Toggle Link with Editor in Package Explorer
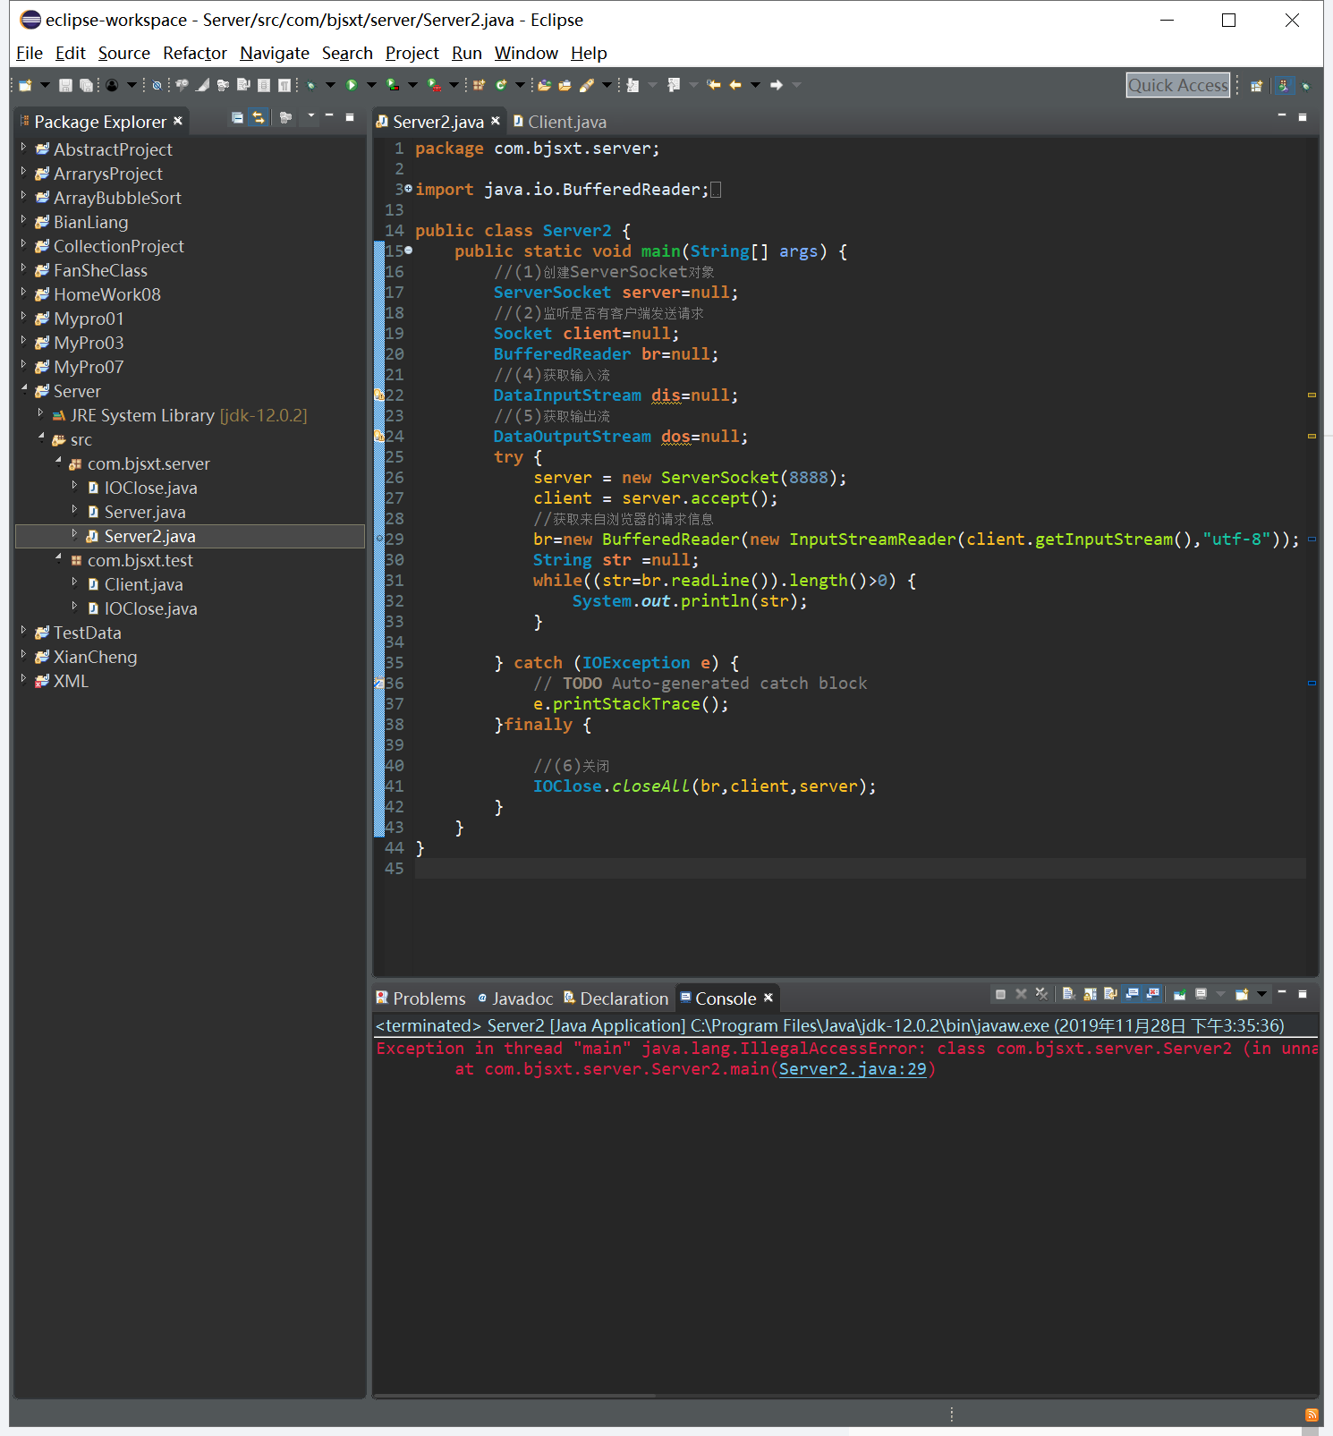Image resolution: width=1333 pixels, height=1436 pixels. tap(258, 117)
